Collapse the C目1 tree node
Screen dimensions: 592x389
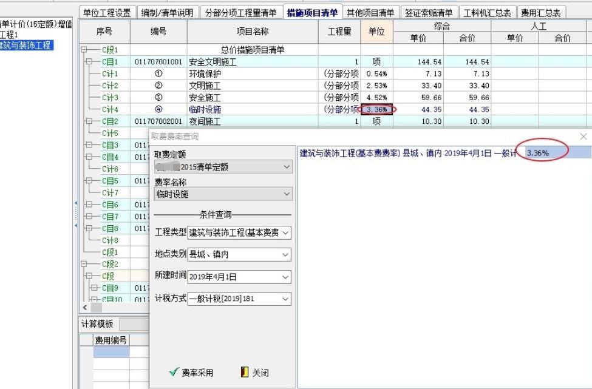coord(89,61)
